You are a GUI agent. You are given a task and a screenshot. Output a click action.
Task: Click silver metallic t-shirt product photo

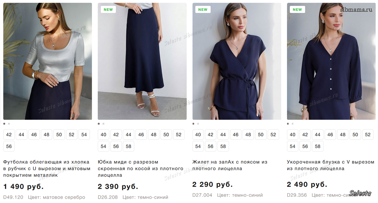[x=48, y=61]
